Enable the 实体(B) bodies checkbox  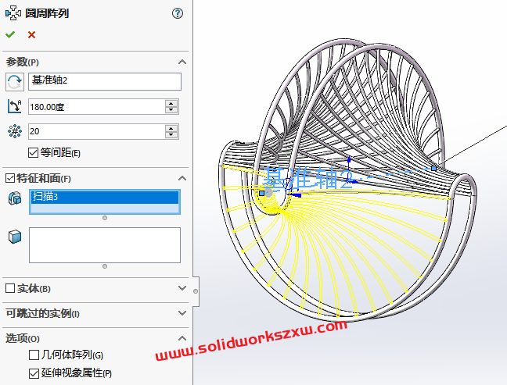(x=10, y=288)
